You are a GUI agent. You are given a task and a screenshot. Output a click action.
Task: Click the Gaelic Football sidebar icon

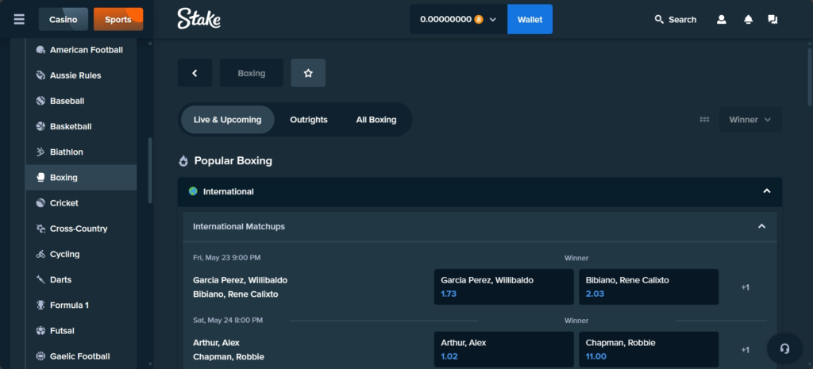(x=40, y=356)
